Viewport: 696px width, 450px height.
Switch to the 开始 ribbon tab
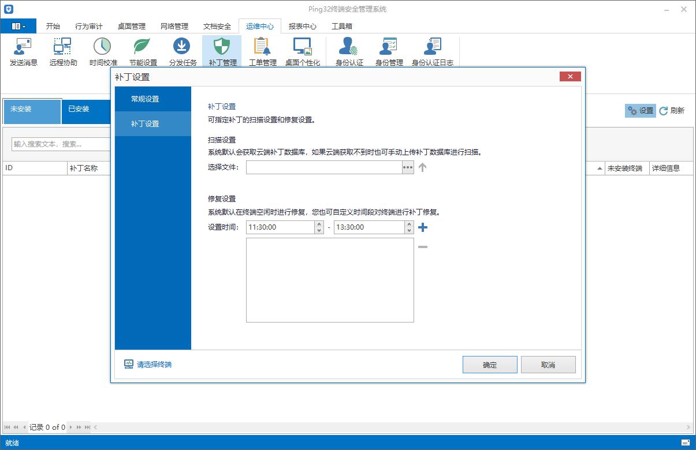coord(53,26)
